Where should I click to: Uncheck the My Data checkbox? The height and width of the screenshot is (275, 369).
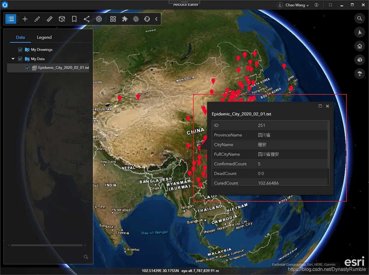[x=20, y=59]
